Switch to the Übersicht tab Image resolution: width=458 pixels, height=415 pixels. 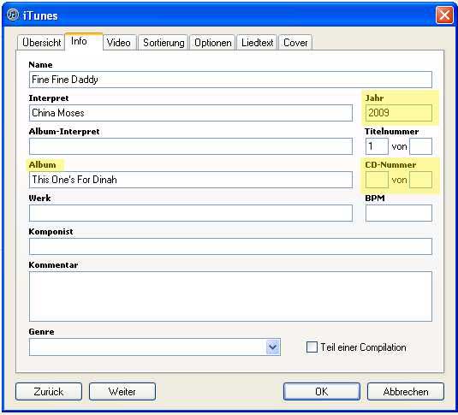(41, 43)
